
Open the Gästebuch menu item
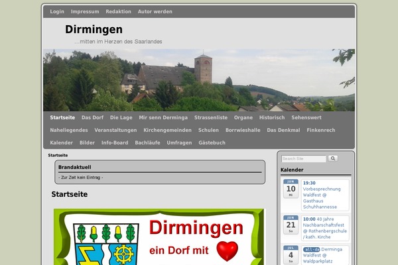pos(212,142)
